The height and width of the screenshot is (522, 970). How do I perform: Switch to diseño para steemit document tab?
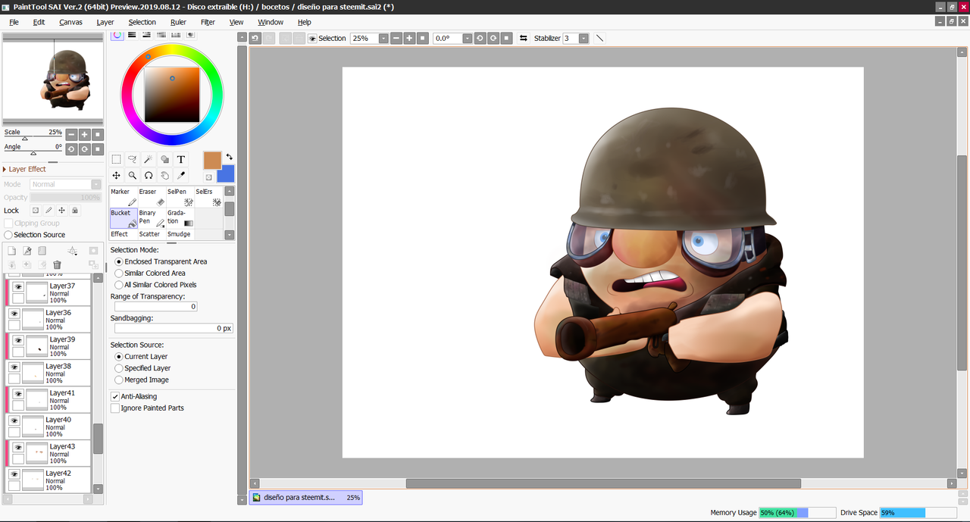306,498
